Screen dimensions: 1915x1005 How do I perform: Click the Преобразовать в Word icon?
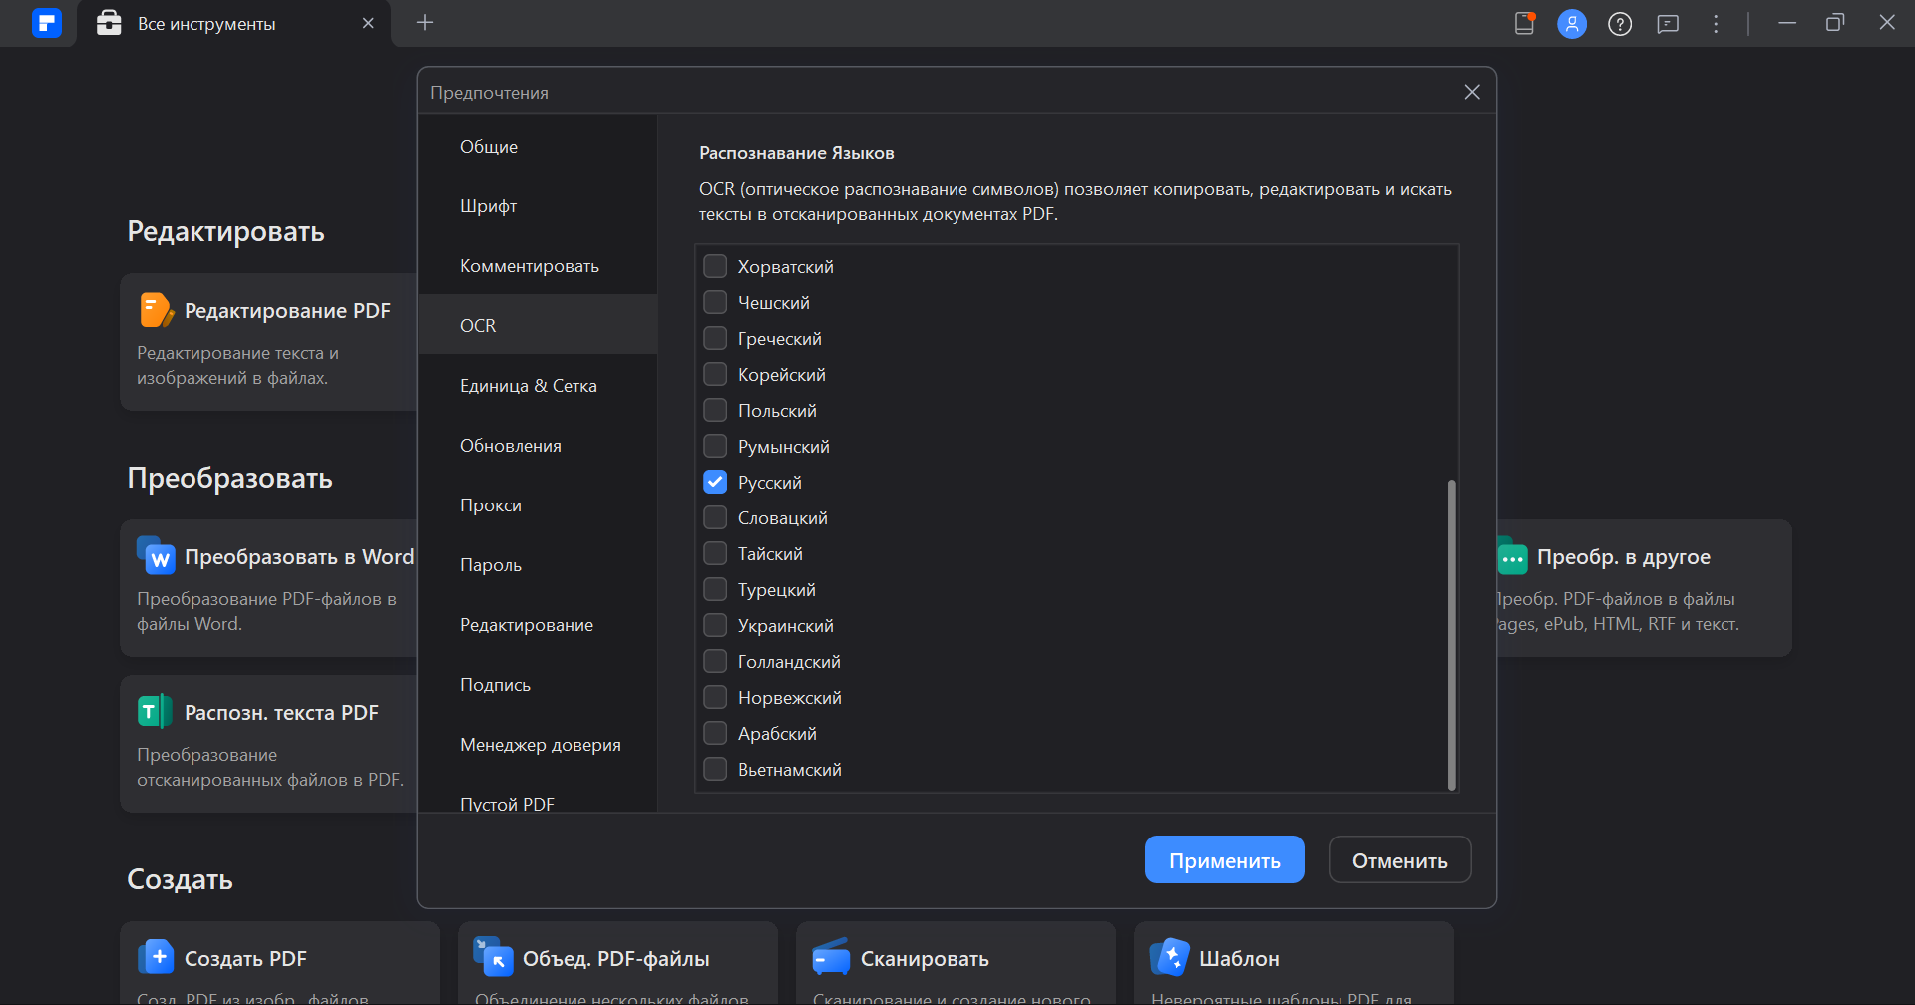156,556
